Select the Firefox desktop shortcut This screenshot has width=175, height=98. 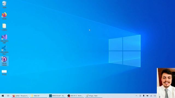(4, 16)
